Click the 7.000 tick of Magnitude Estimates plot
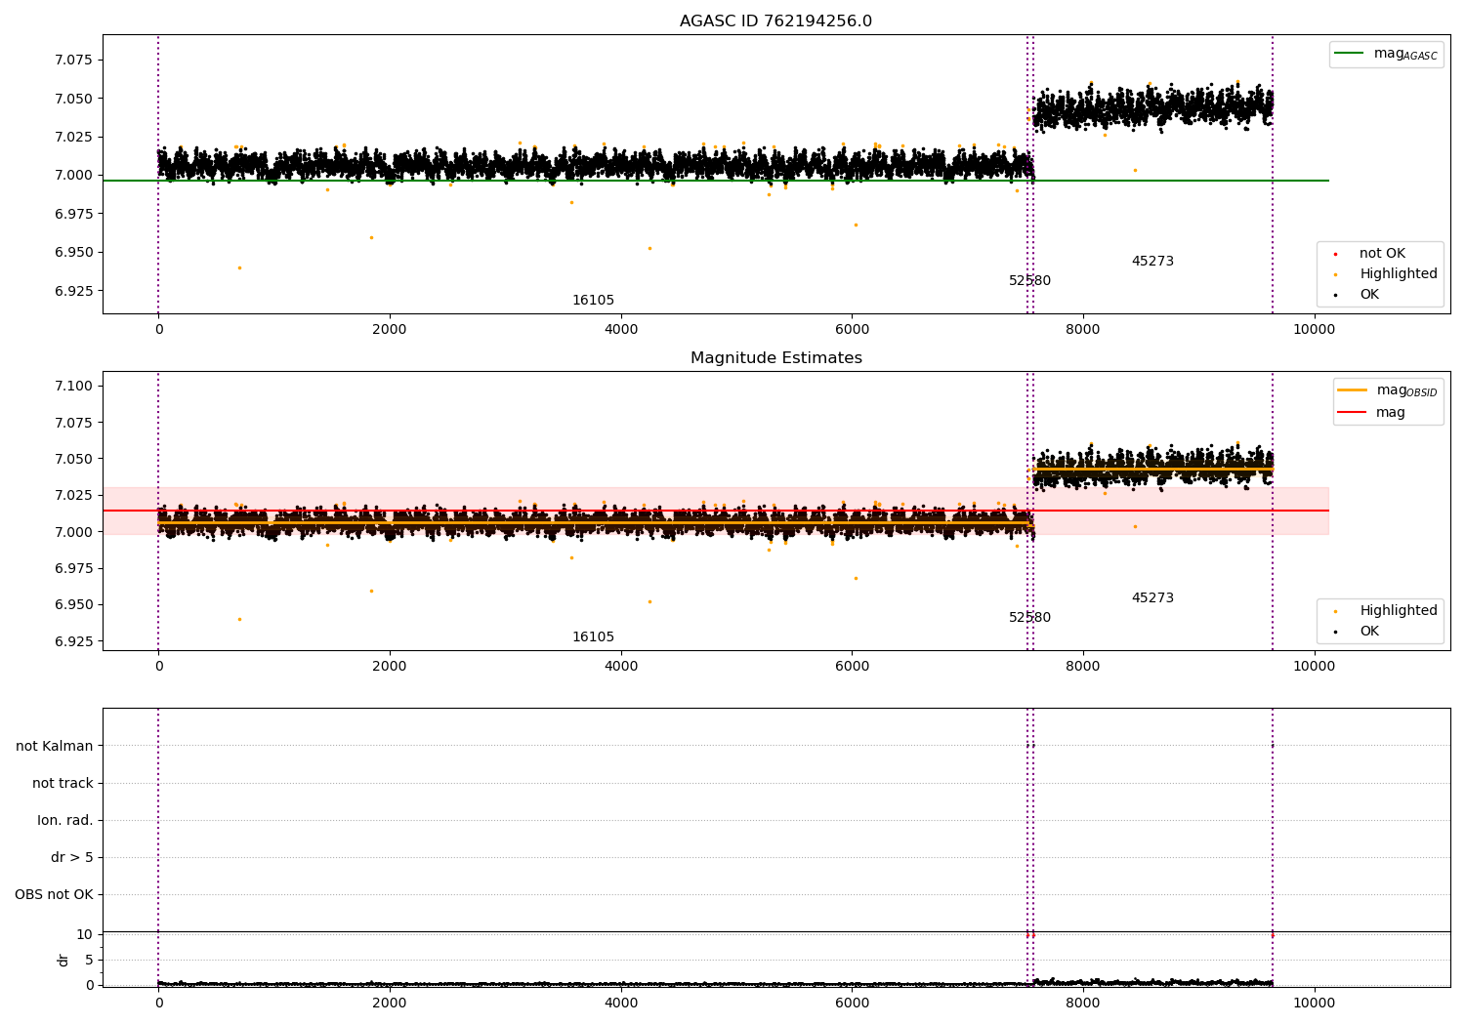Image resolution: width=1465 pixels, height=1025 pixels. pos(73,532)
